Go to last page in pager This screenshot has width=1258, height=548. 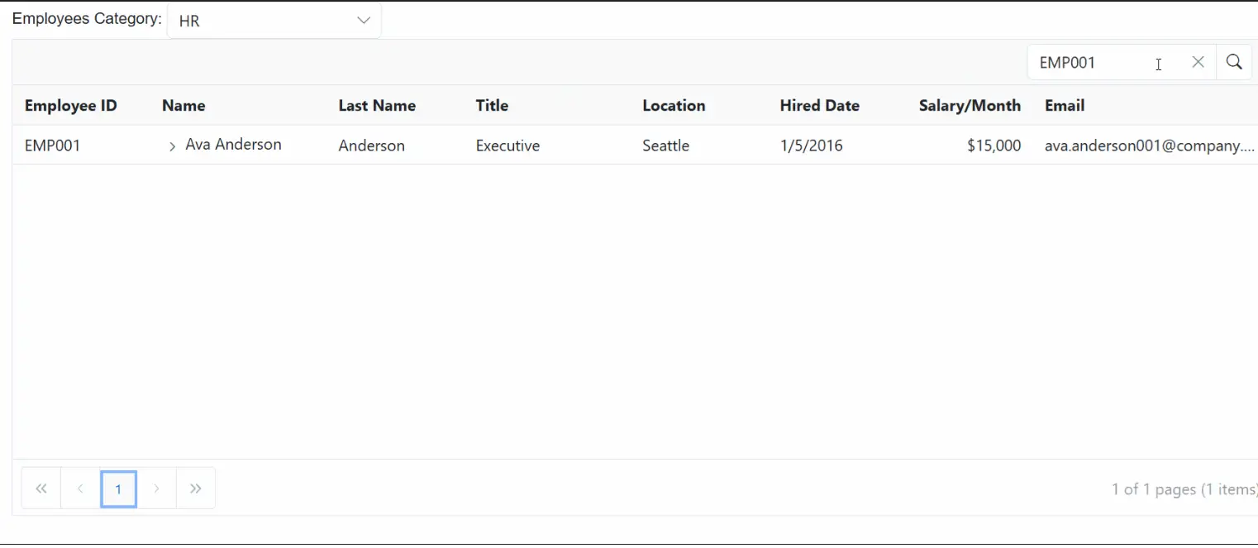pos(196,488)
